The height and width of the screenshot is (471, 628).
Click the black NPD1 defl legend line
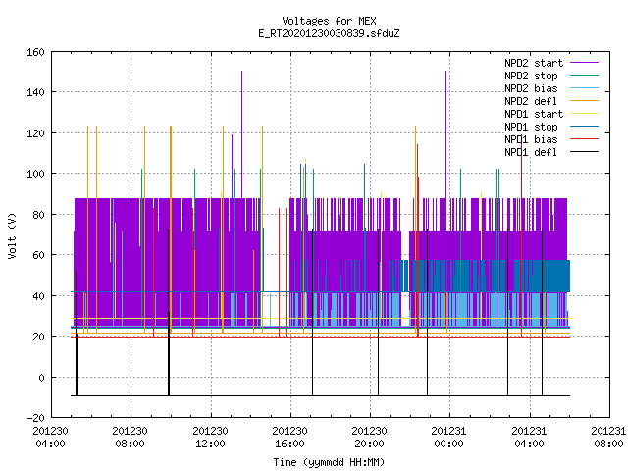pos(584,152)
